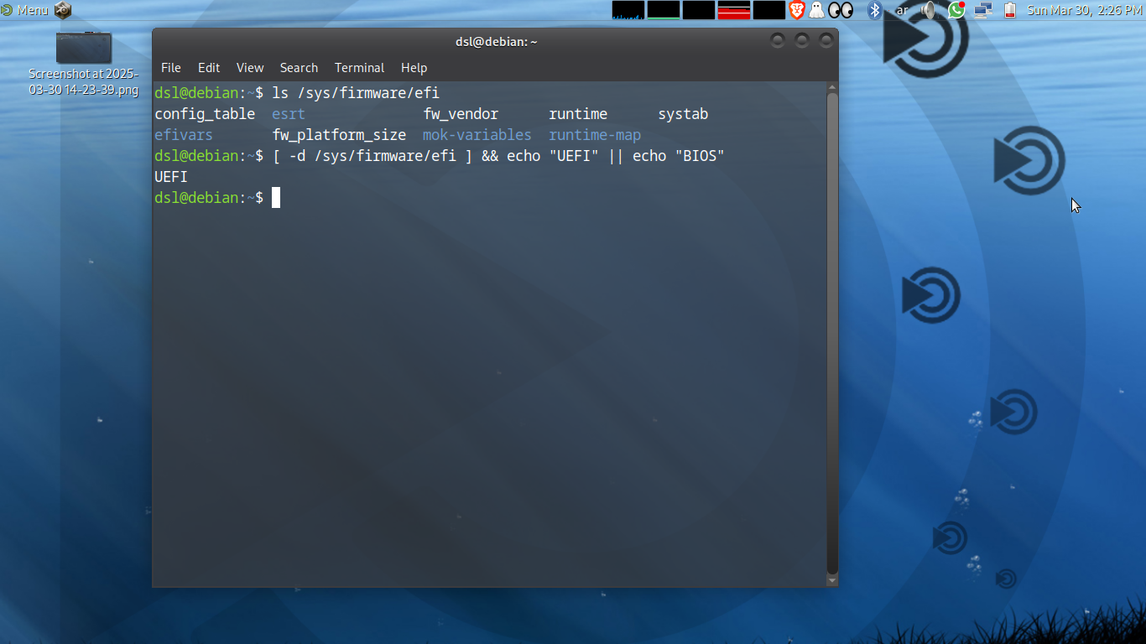Open the Brave browser tray icon
The width and height of the screenshot is (1146, 644).
tap(796, 10)
